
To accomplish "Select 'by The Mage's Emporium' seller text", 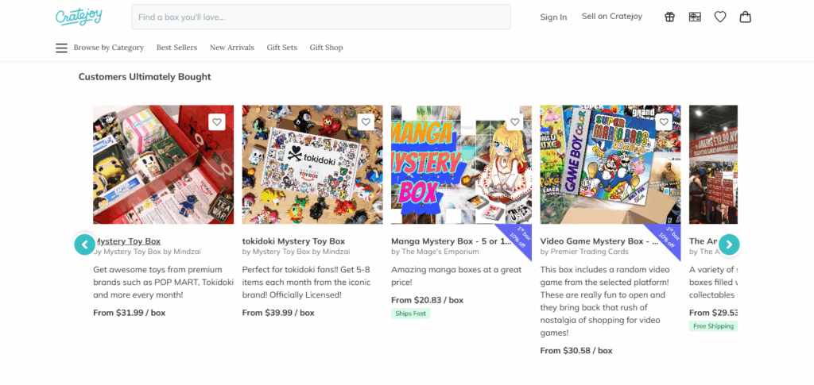I will click(435, 252).
